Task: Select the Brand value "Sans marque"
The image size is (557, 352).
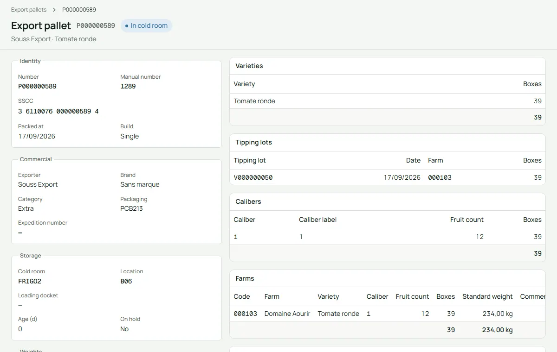Action: tap(140, 184)
